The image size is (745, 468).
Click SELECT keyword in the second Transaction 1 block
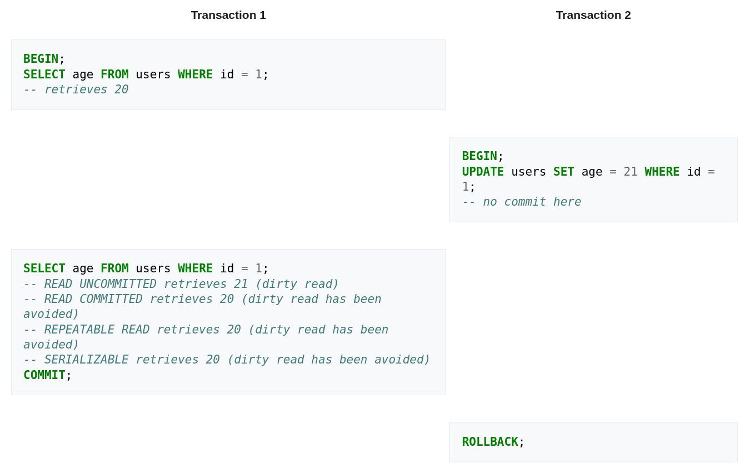click(x=44, y=268)
